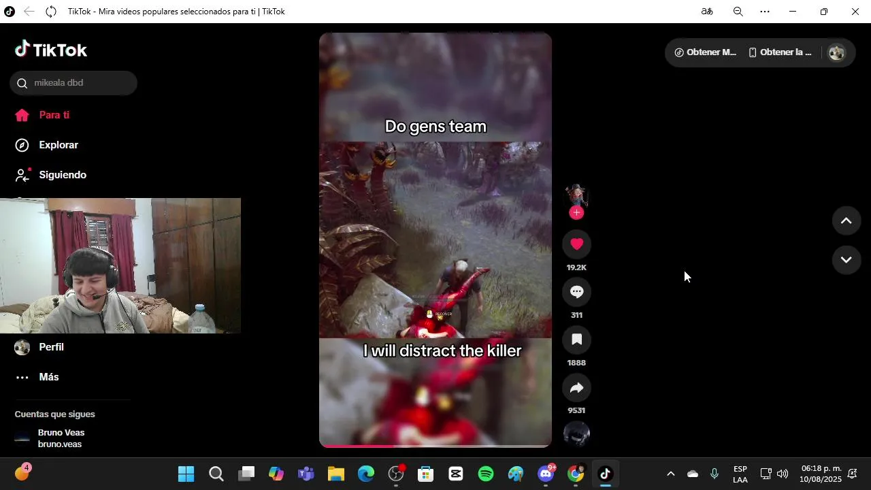Open Microsoft Teams in the taskbar
The height and width of the screenshot is (490, 871).
click(x=306, y=474)
